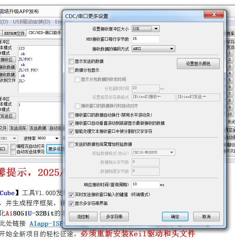Open the receive buffer size dropdown (10K)

click(x=146, y=29)
